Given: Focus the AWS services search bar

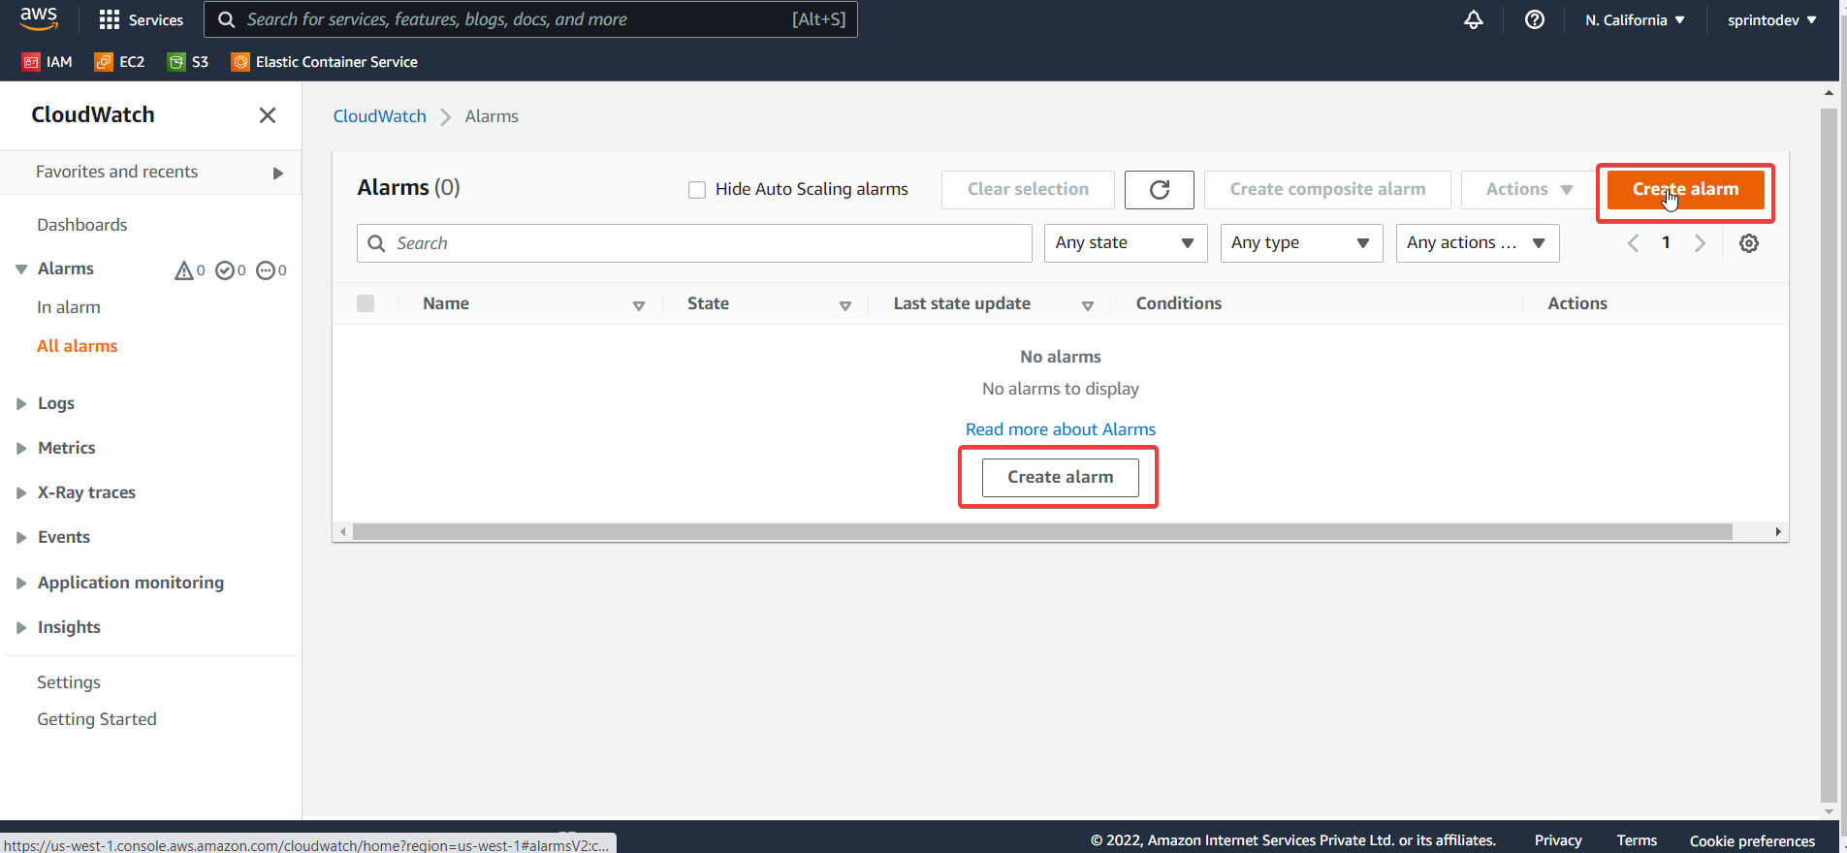Looking at the screenshot, I should (x=530, y=19).
